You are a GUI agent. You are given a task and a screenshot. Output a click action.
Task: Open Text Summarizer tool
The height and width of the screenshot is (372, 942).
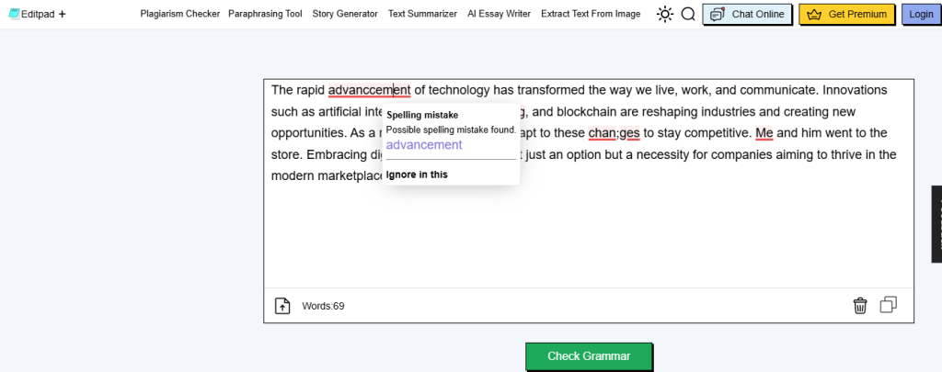[422, 14]
